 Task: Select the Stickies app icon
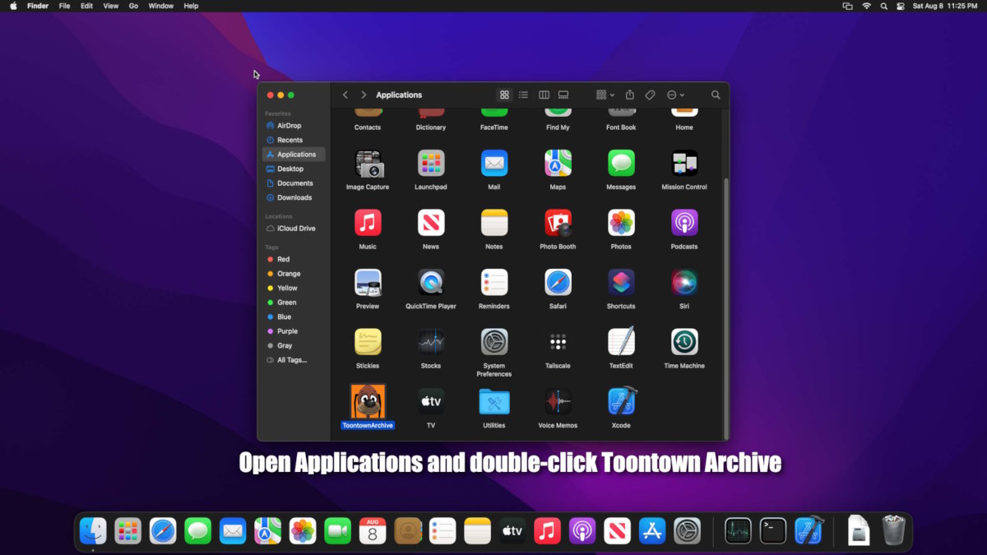tap(368, 342)
